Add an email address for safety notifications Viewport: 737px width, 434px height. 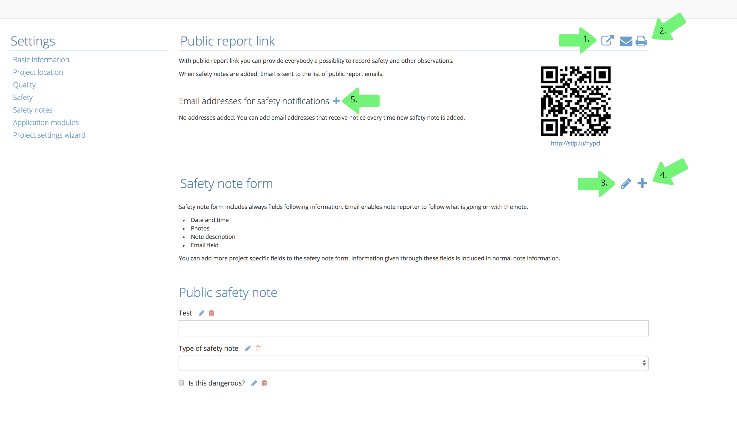(x=336, y=101)
